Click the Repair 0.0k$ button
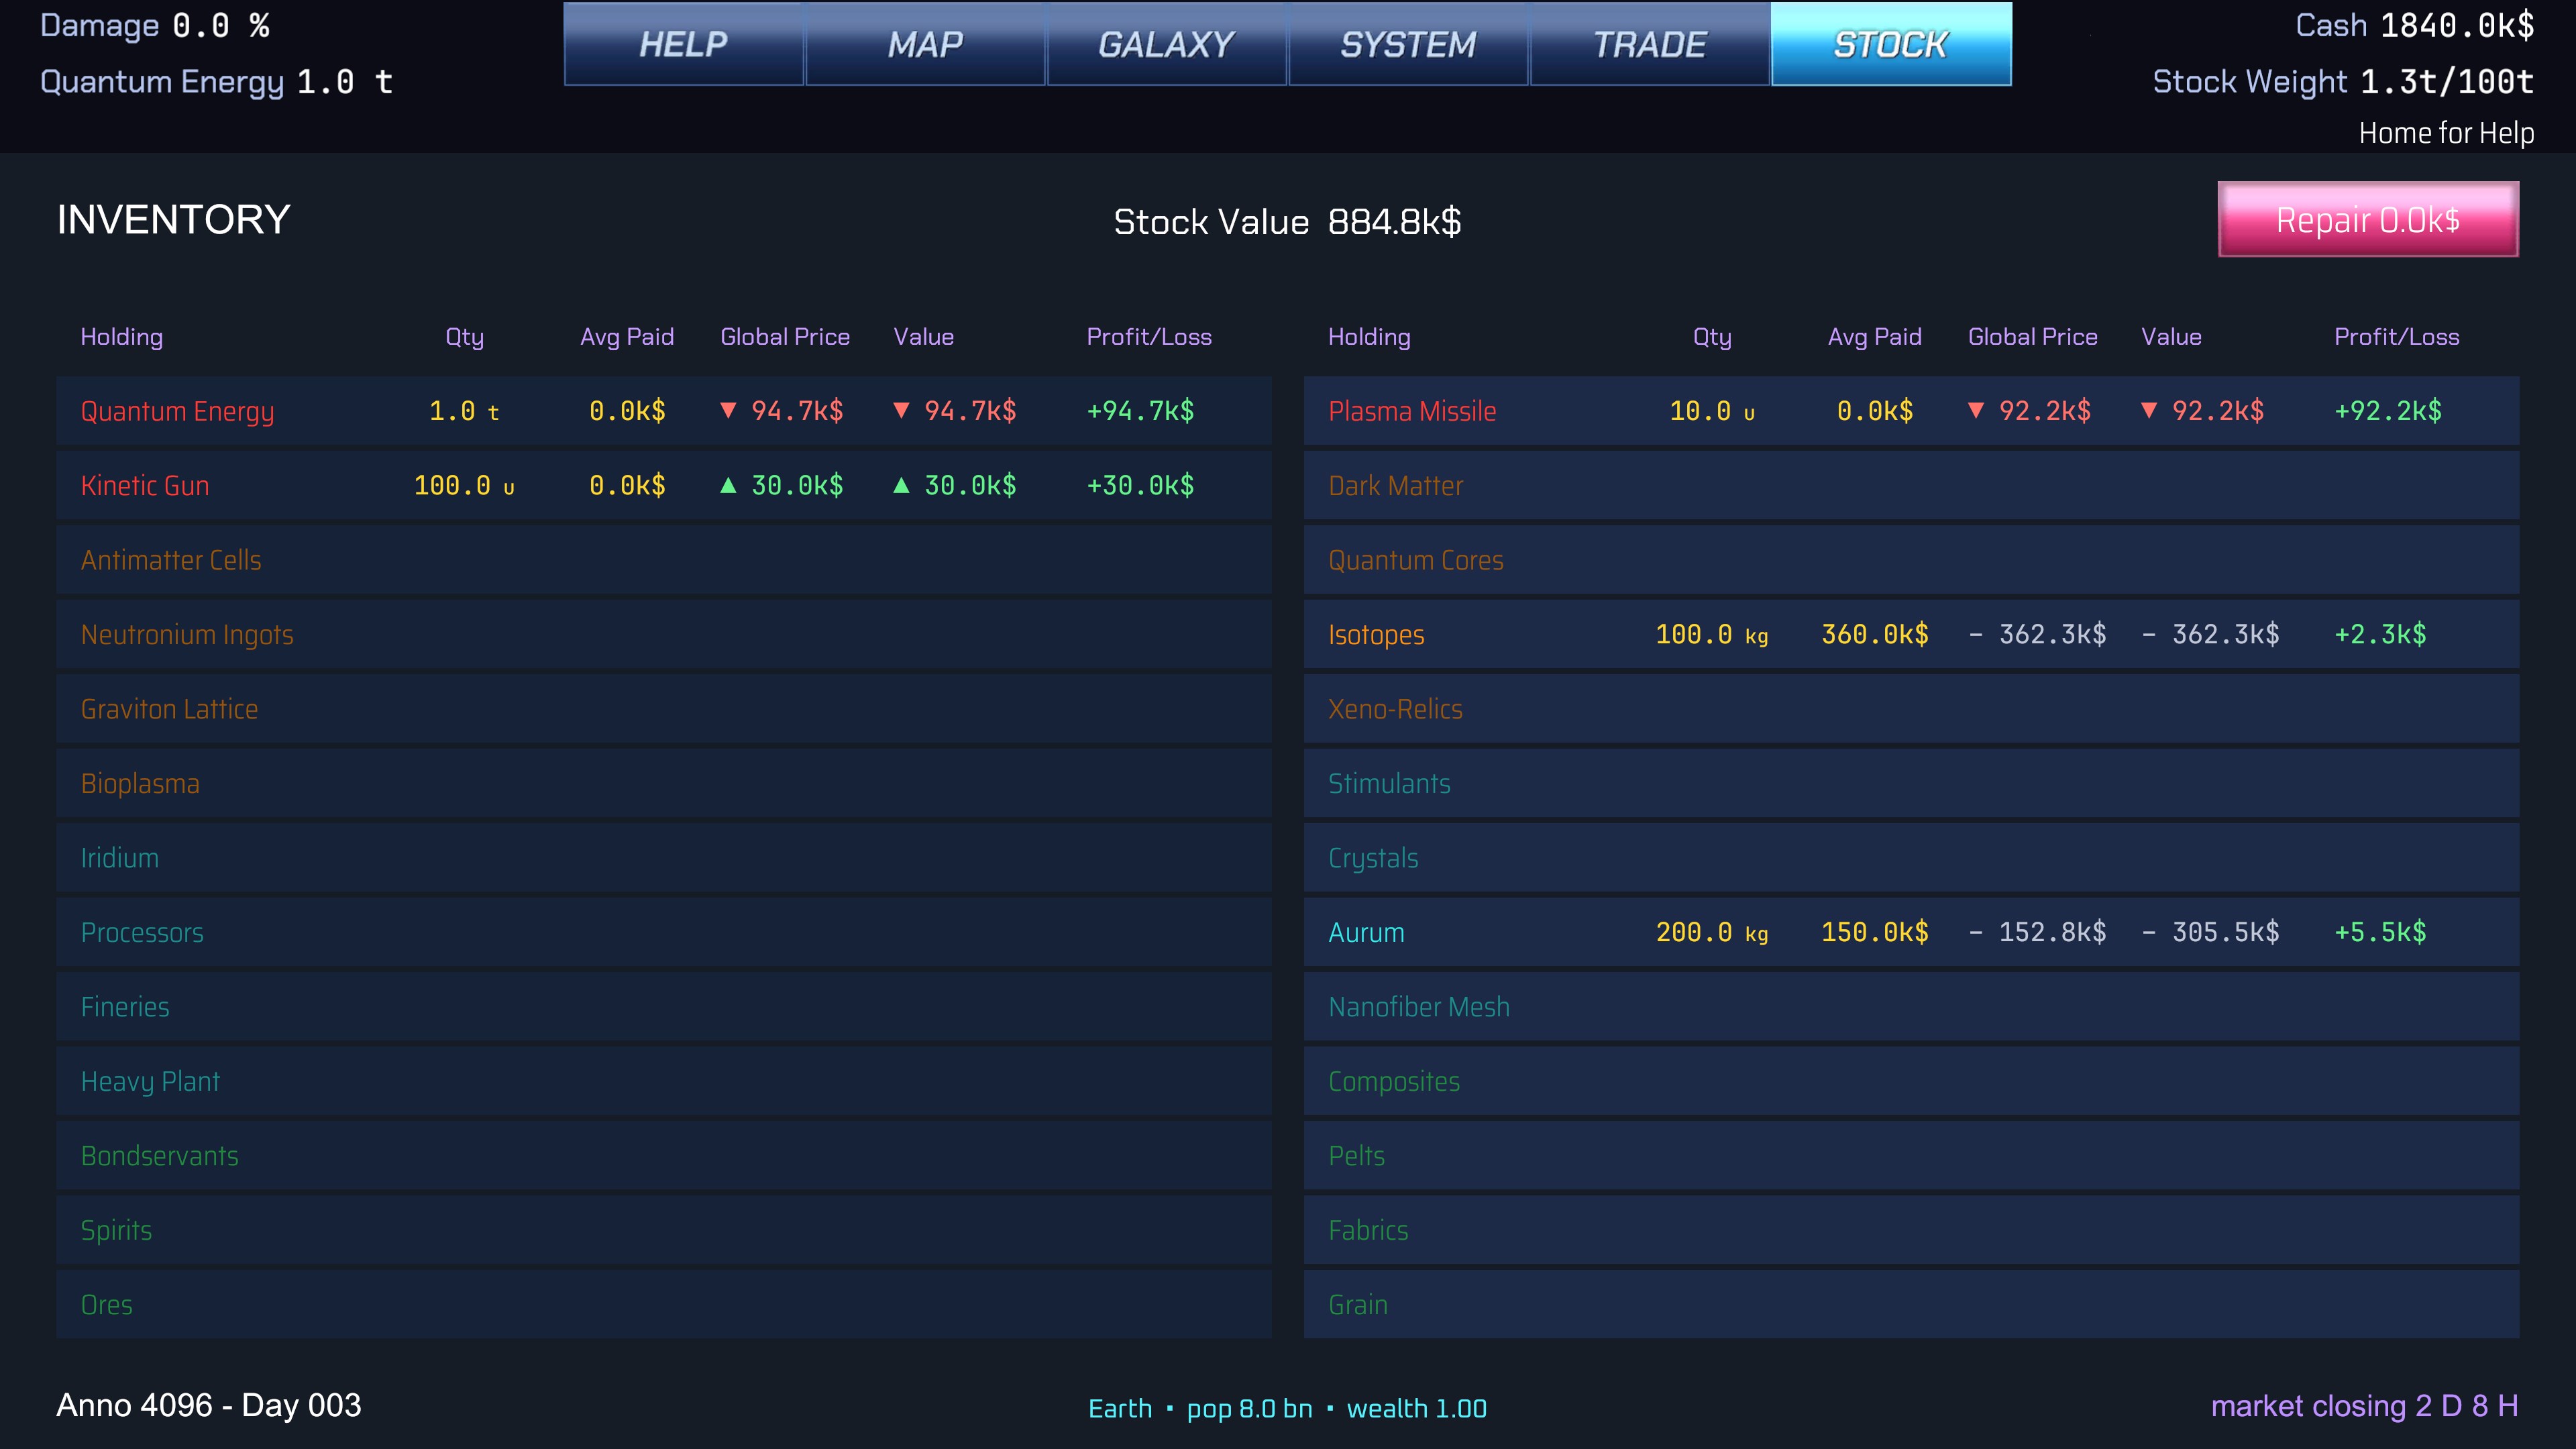 [x=2368, y=219]
